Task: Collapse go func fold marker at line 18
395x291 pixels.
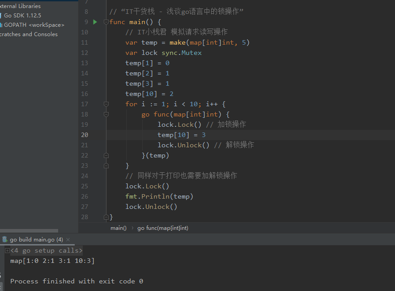Action: click(106, 114)
